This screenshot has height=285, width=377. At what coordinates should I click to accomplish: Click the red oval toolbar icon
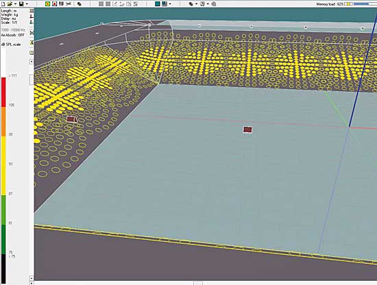coord(55,4)
